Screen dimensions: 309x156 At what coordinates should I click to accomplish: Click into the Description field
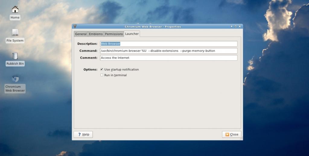169,44
